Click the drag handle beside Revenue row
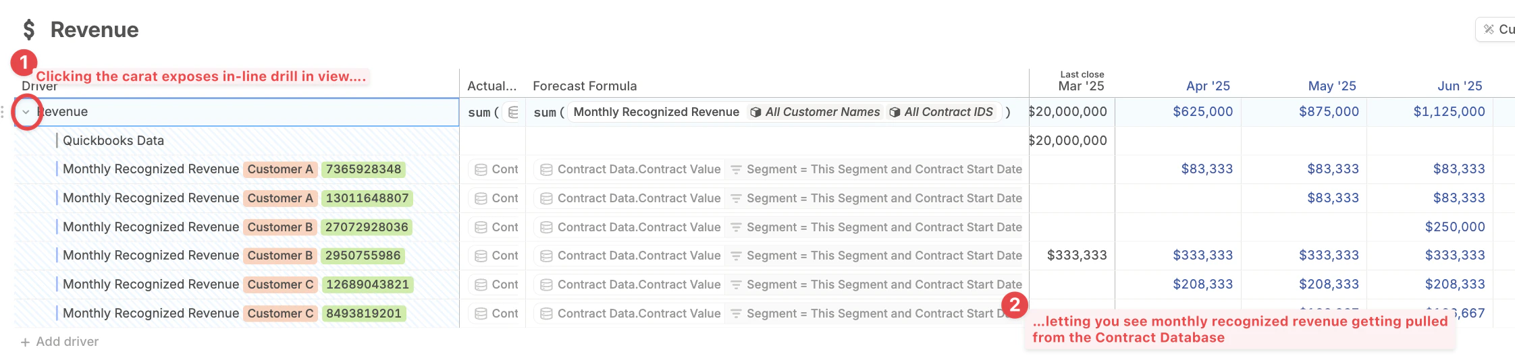The image size is (1515, 356). [3, 112]
